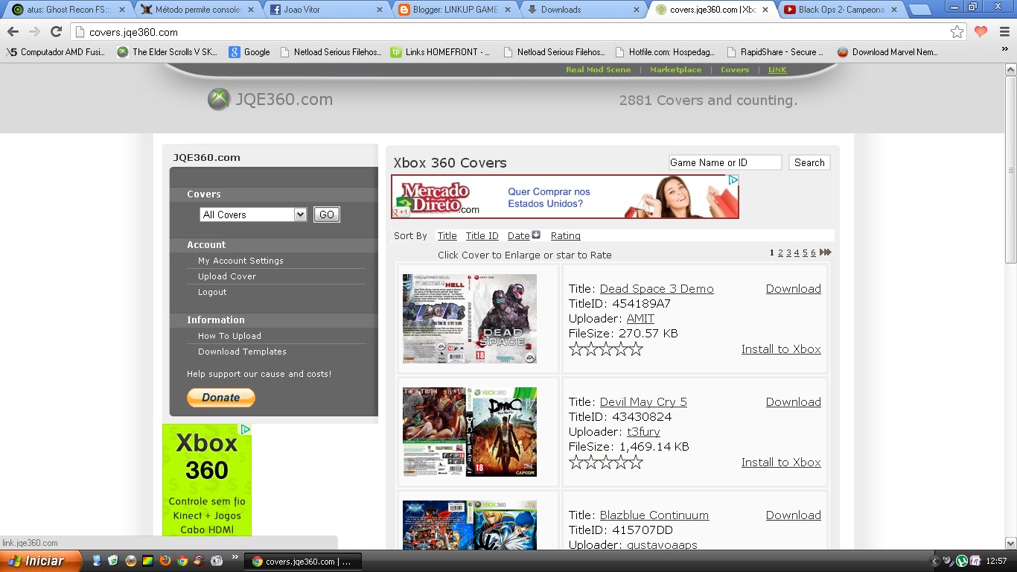The image size is (1017, 572).
Task: Switch to the Blogger LINKUP GAME tab
Action: tap(456, 10)
